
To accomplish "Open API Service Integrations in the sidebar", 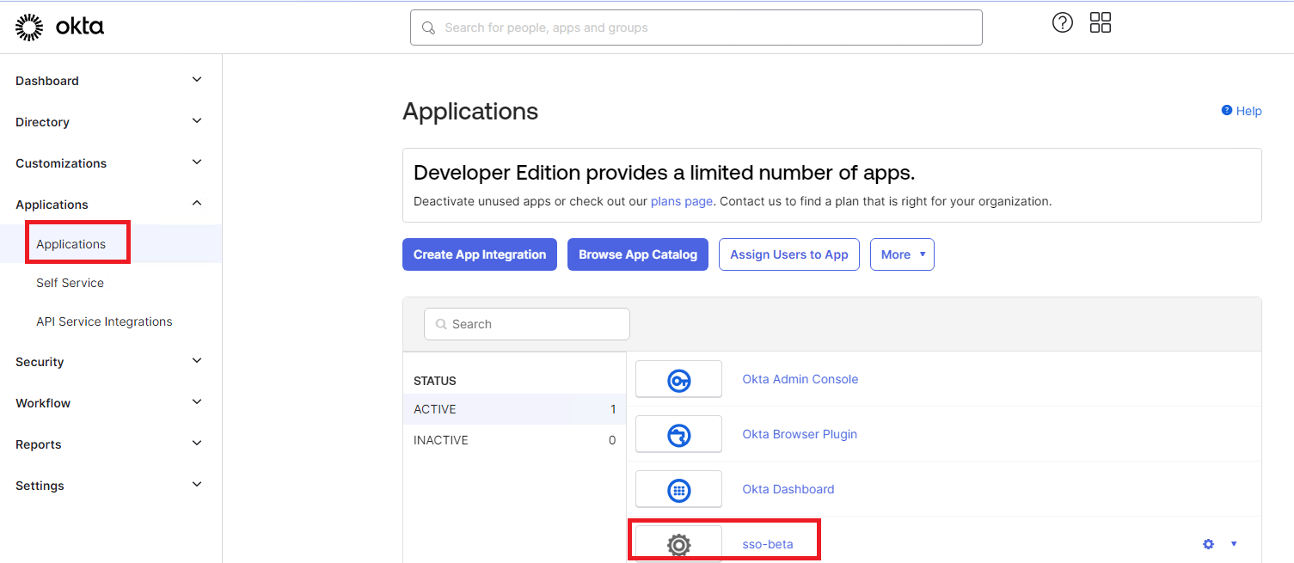I will coord(103,321).
